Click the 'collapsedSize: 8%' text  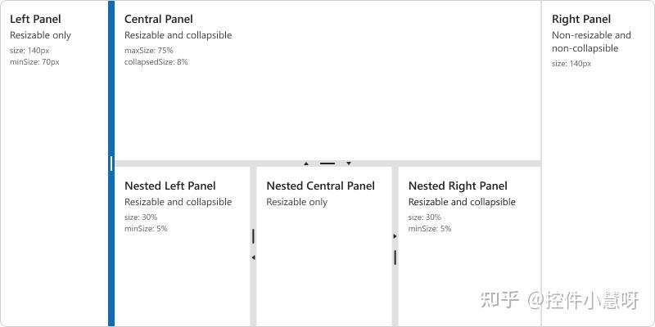[156, 62]
